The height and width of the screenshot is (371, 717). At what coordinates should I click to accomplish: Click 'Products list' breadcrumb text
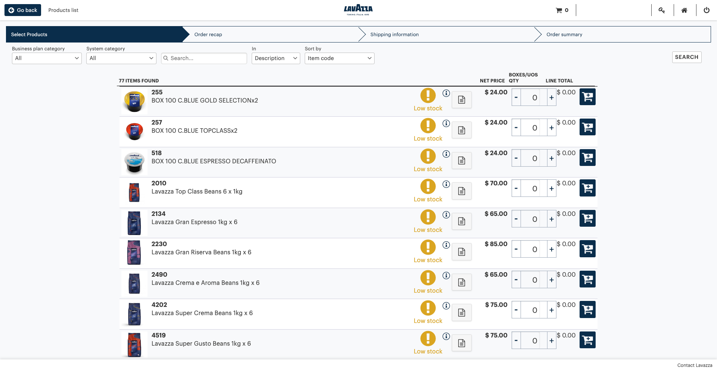tap(63, 10)
